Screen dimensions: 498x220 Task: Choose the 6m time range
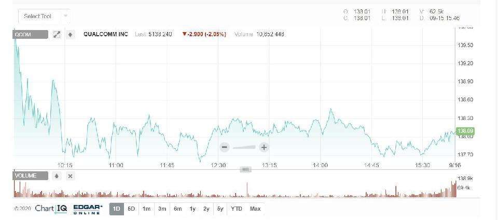(x=177, y=209)
